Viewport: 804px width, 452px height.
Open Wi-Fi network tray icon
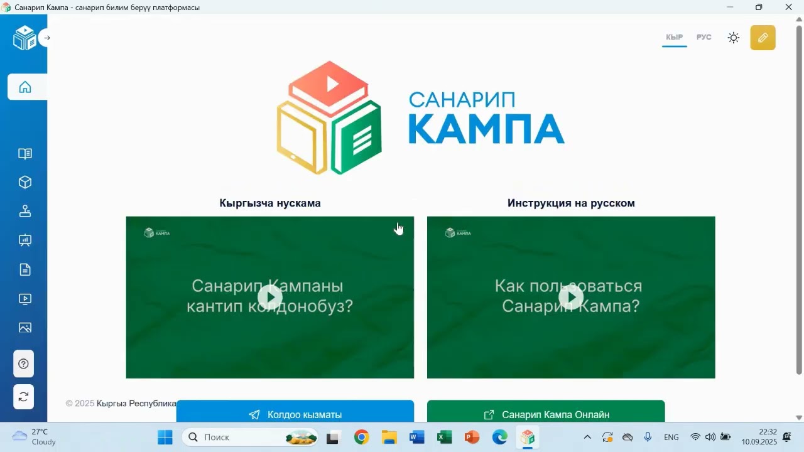pos(695,437)
